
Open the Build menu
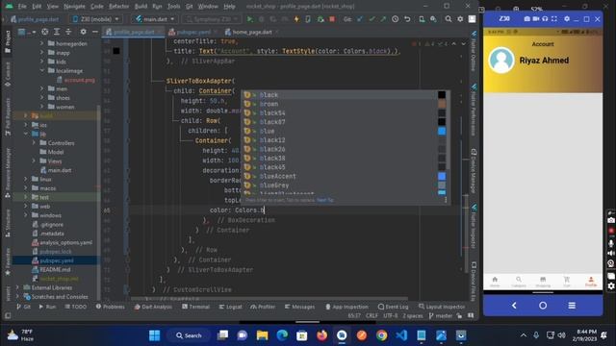(x=141, y=7)
